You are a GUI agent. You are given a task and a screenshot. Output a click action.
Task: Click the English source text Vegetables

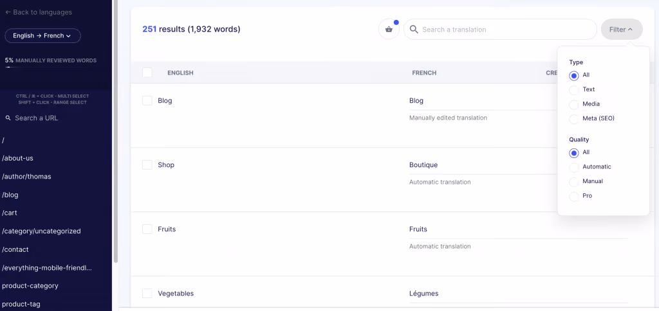pos(176,294)
